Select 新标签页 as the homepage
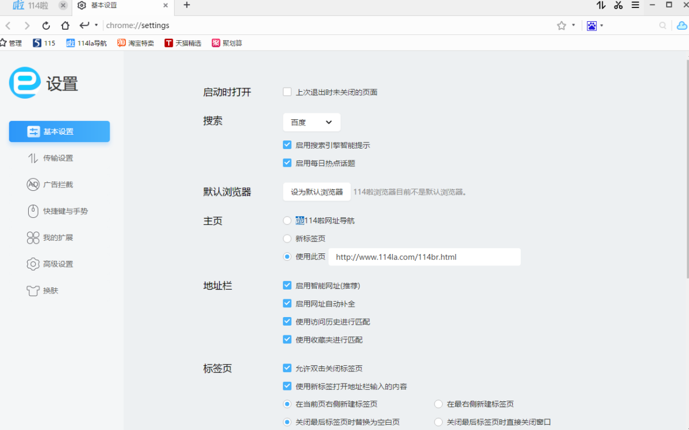689x430 pixels. pyautogui.click(x=287, y=238)
